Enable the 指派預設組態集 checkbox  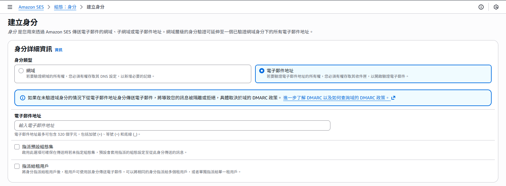pos(17,147)
